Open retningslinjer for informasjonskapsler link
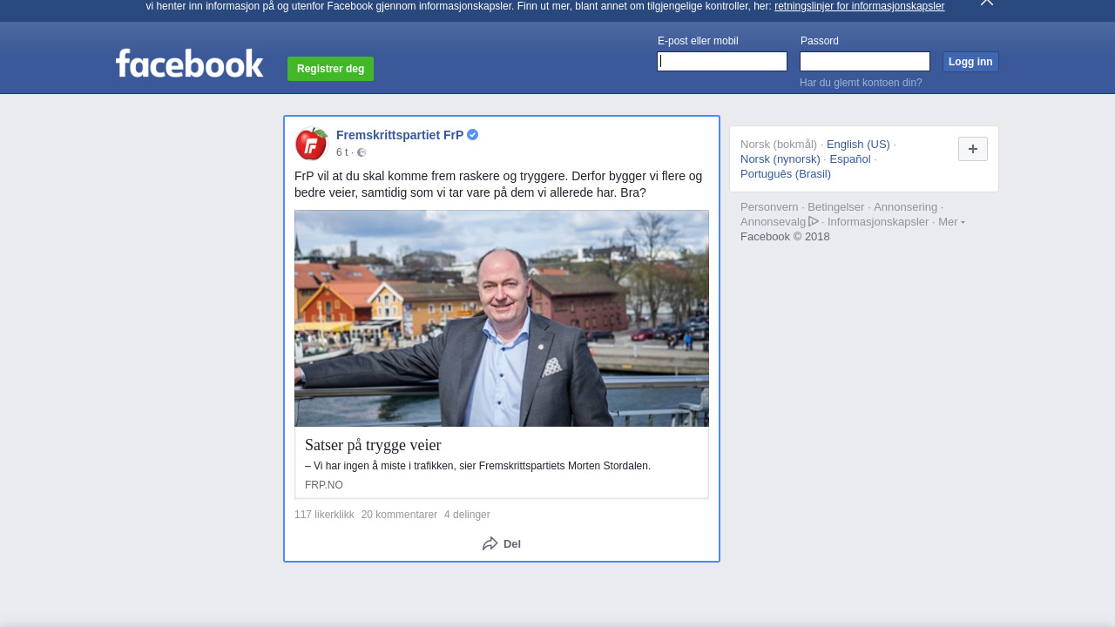 [x=859, y=6]
